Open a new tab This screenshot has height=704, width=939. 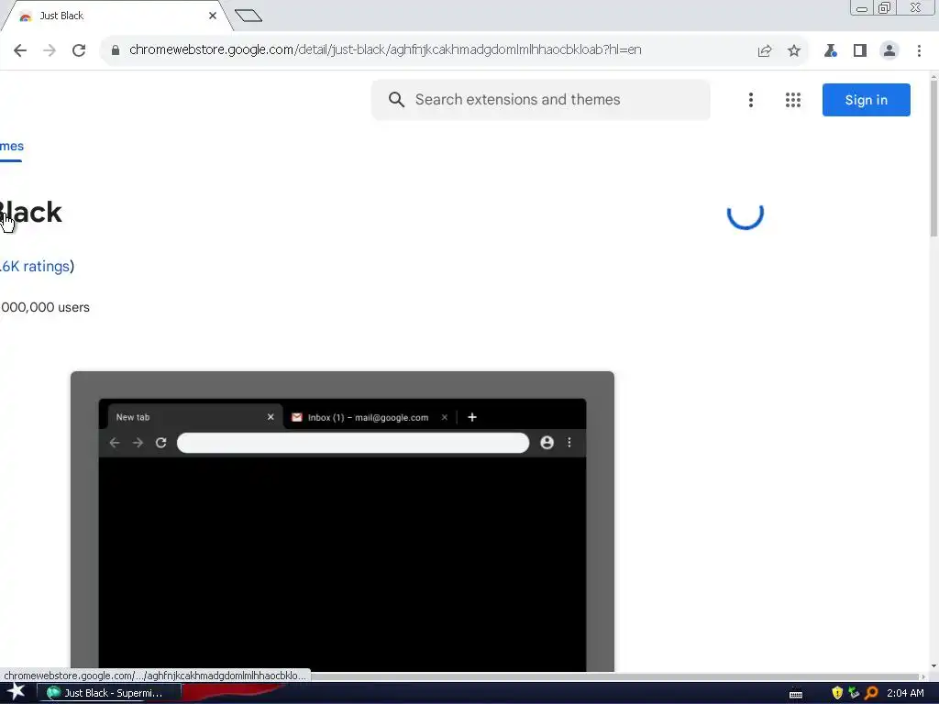coord(249,16)
